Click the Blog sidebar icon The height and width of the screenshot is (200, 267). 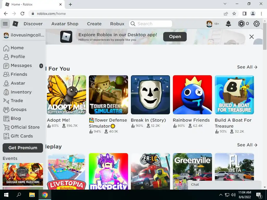tap(6, 118)
